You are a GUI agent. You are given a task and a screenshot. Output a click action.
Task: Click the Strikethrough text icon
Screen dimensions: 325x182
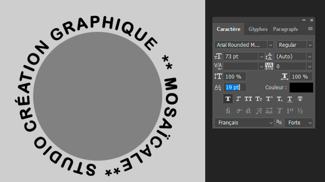300,99
